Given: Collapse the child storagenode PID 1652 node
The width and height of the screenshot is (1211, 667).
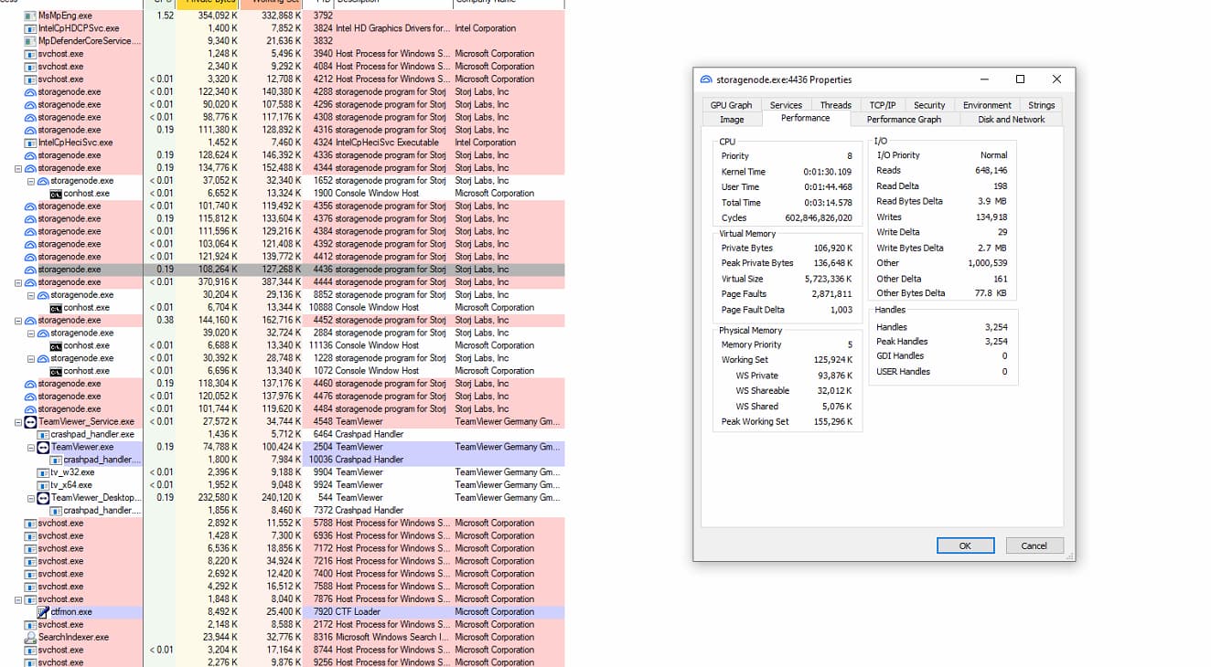Looking at the screenshot, I should pyautogui.click(x=30, y=181).
